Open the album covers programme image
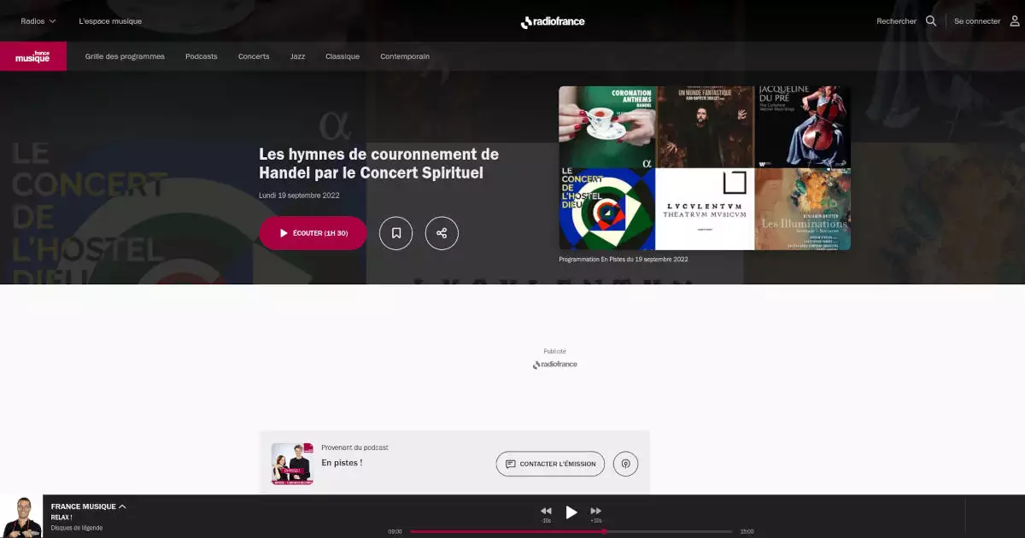The height and width of the screenshot is (538, 1025). (x=705, y=168)
